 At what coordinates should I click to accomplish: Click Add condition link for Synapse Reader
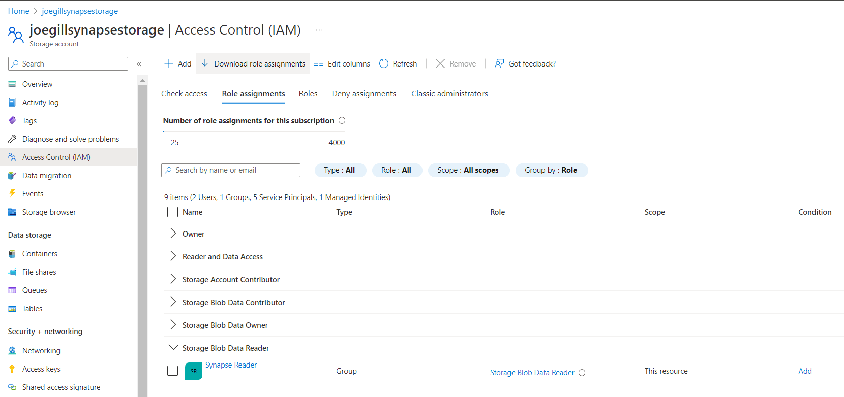[x=805, y=371]
